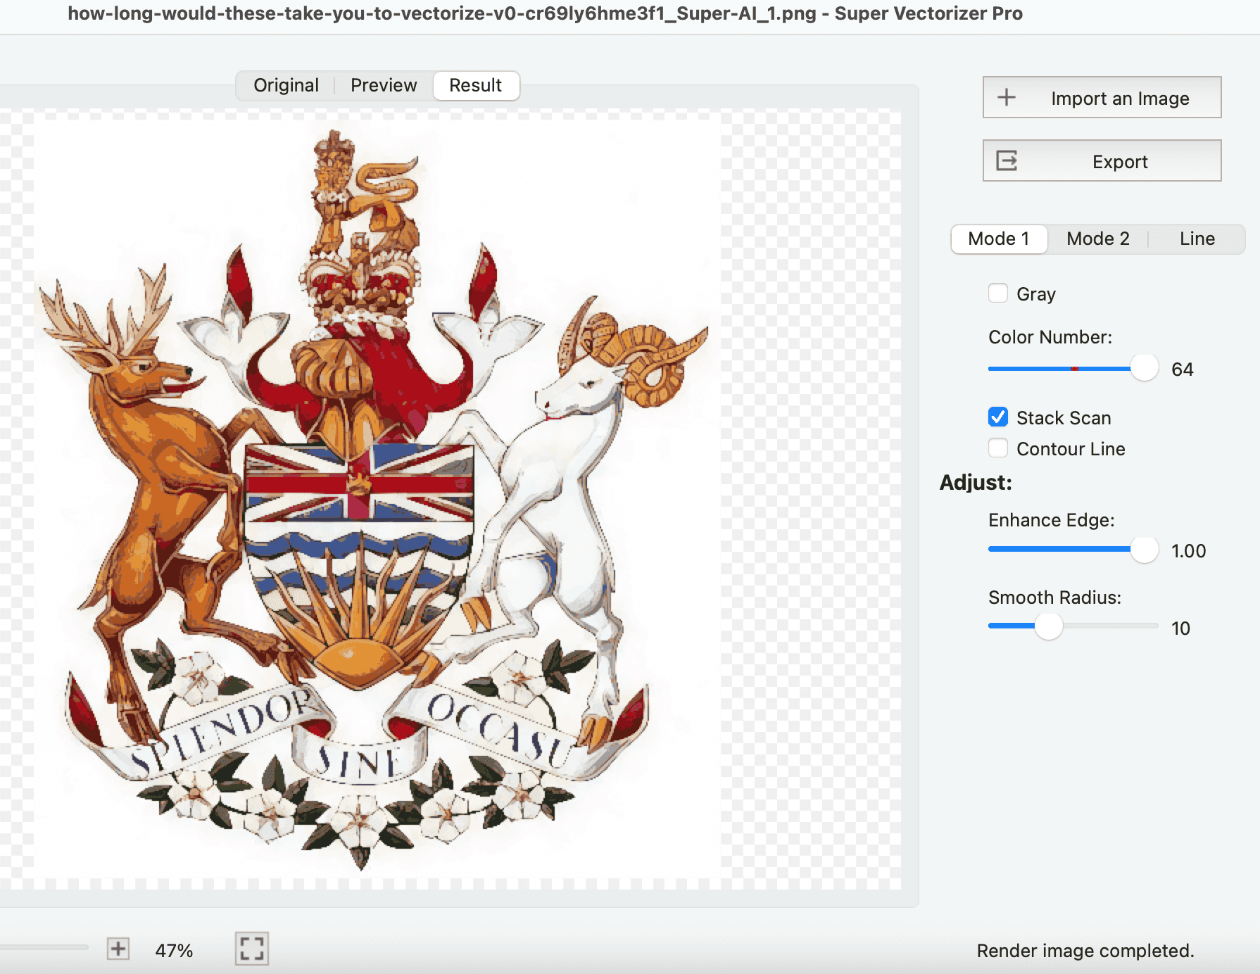Click the Adjust: section heading
Screen dimensions: 1260x974
pos(976,483)
